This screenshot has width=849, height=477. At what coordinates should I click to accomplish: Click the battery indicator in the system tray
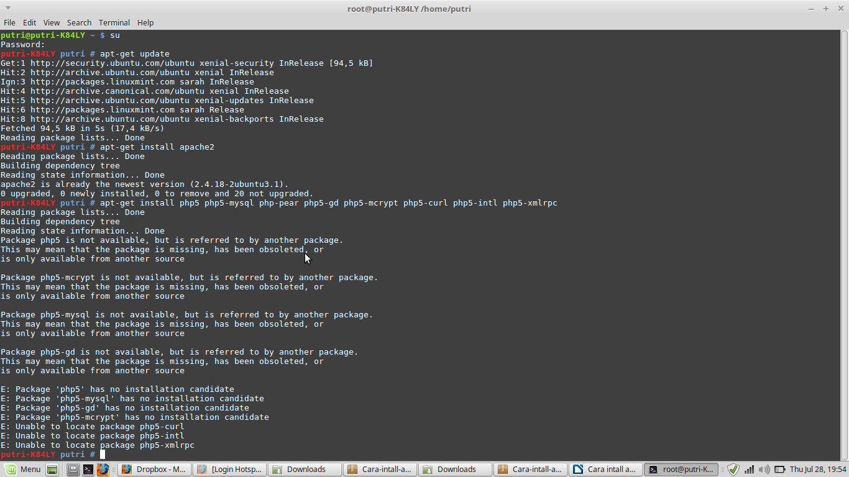[x=779, y=469]
